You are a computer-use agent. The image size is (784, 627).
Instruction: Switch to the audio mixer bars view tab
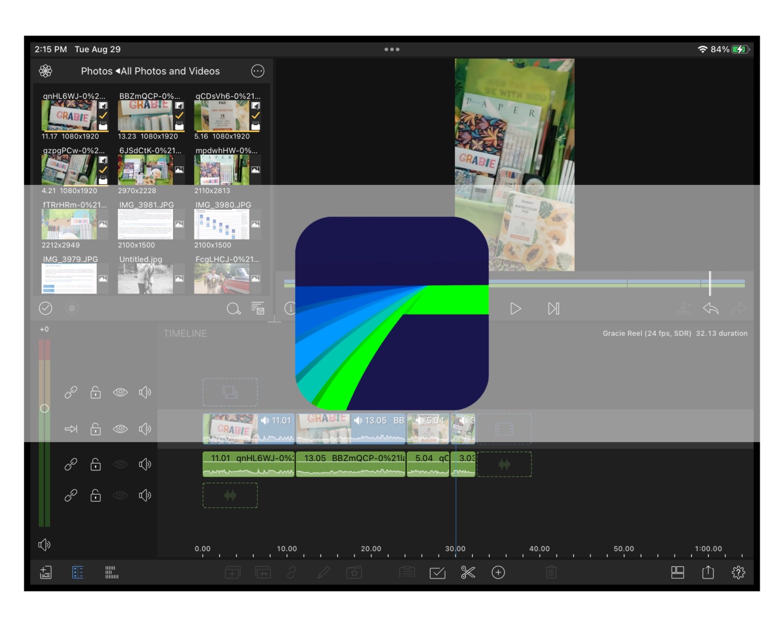click(111, 572)
